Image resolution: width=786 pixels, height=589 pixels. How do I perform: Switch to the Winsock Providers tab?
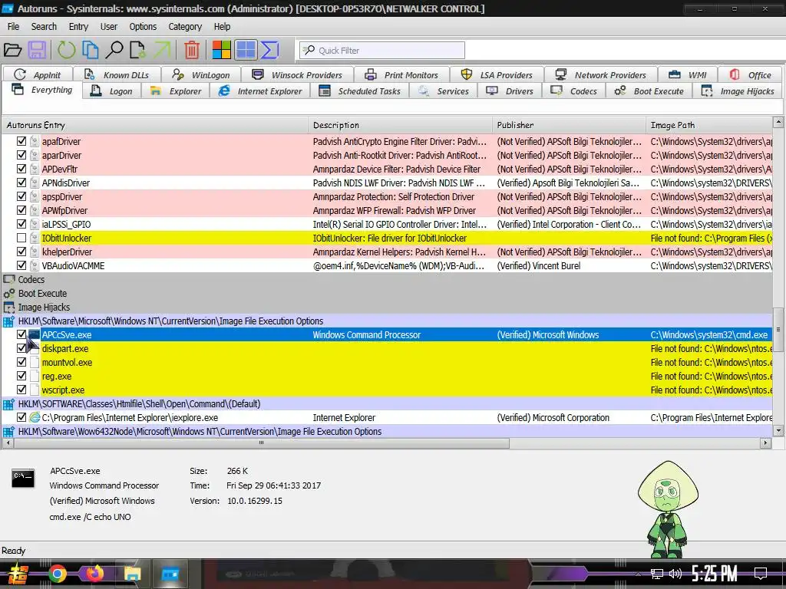pos(297,74)
